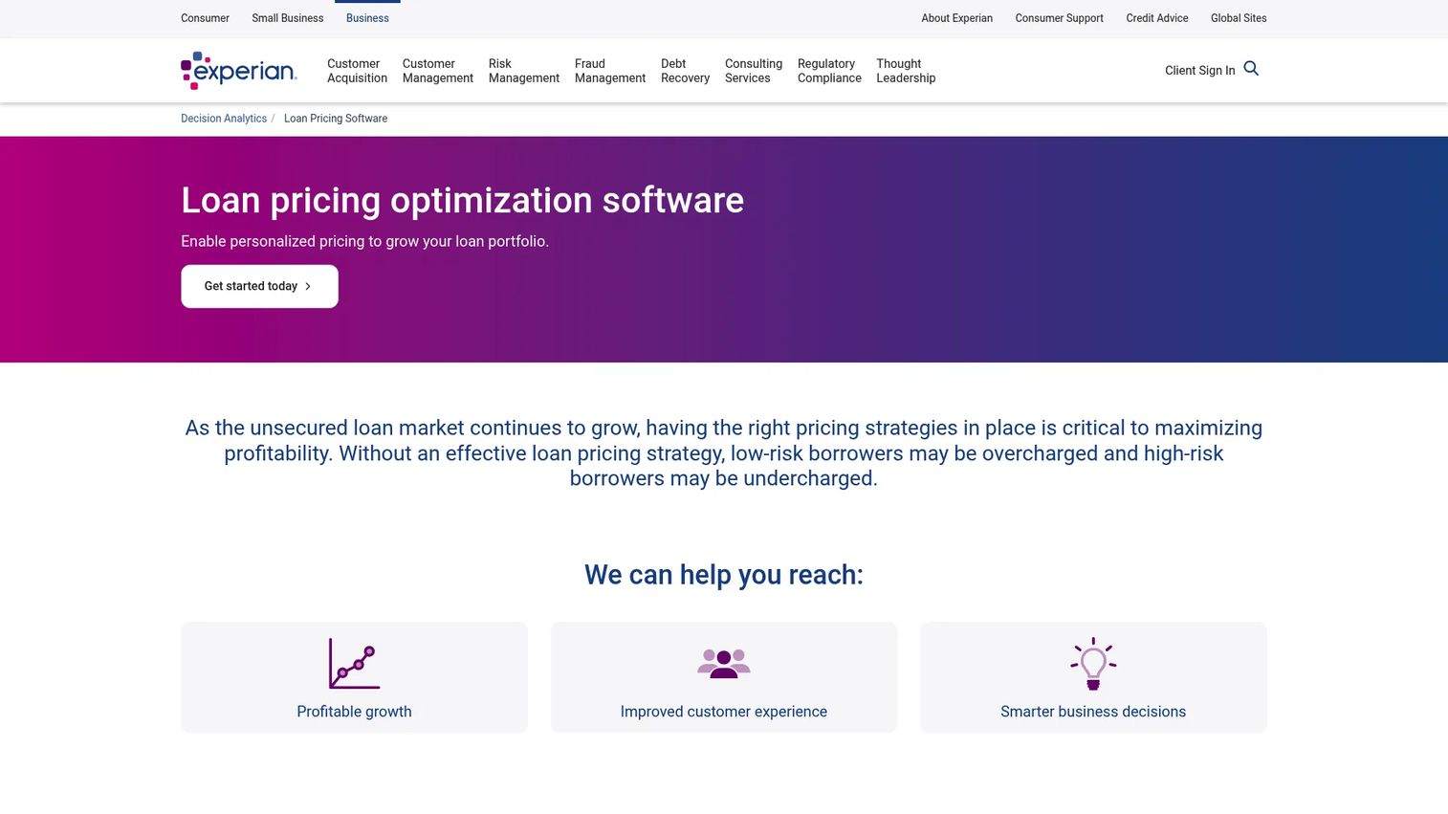1448x814 pixels.
Task: Open the Thought Leadership menu
Action: click(906, 71)
